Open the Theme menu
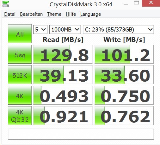 tap(54, 14)
